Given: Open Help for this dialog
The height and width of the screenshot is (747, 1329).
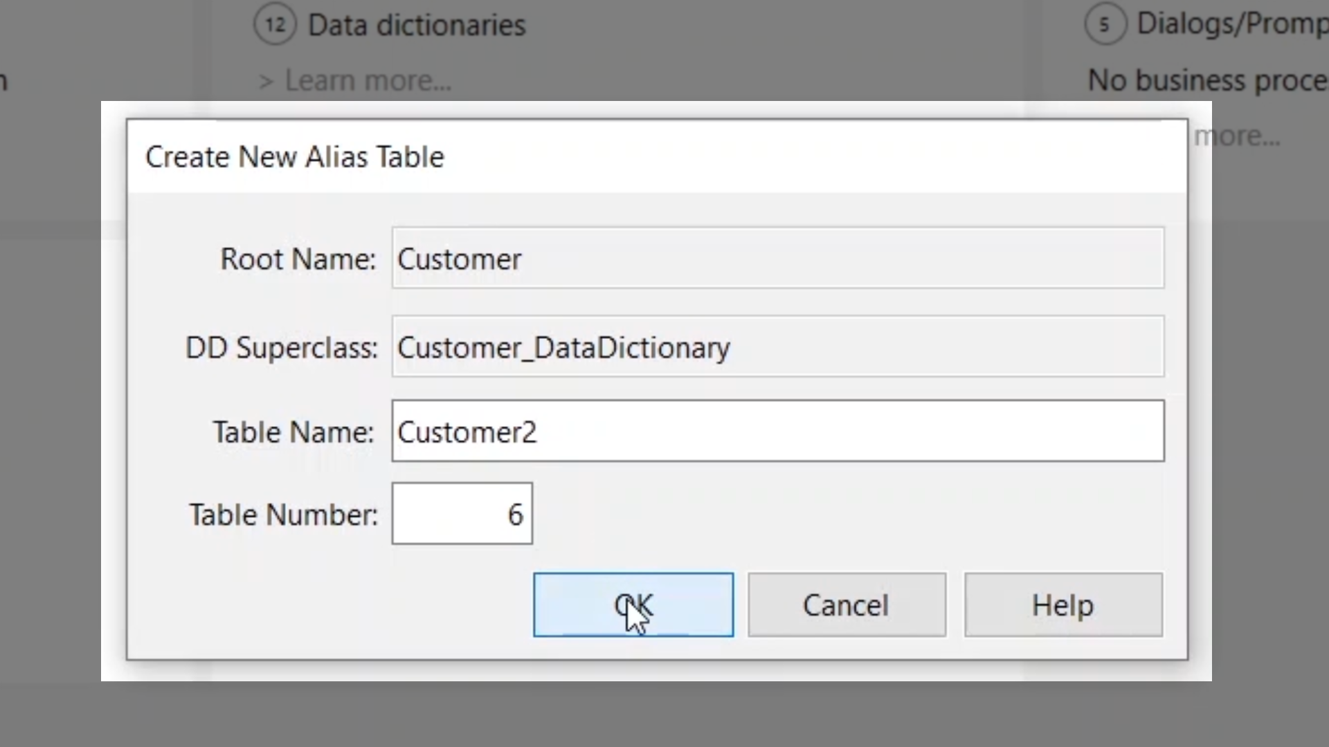Looking at the screenshot, I should [1063, 605].
